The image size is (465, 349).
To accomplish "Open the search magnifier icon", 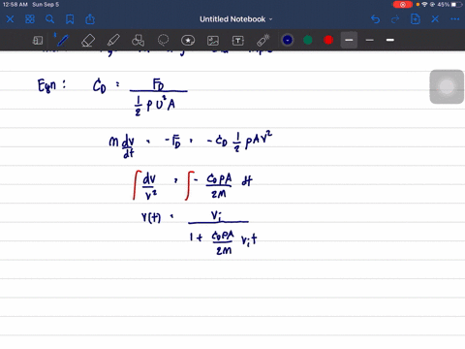I will (49, 19).
